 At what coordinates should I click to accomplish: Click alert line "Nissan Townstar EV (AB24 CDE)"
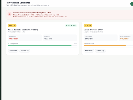click(23, 15)
